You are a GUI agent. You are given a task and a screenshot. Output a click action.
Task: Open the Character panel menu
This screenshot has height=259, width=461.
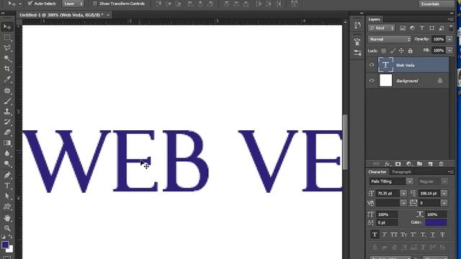450,172
